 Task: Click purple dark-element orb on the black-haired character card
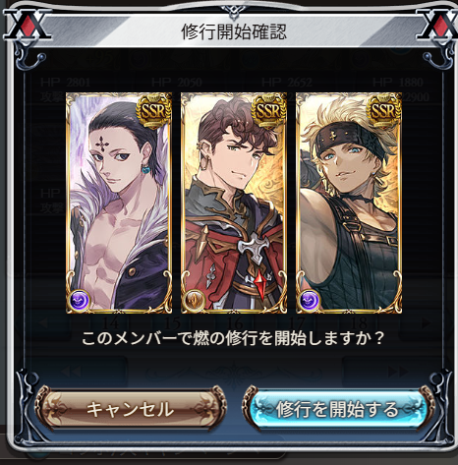point(80,300)
